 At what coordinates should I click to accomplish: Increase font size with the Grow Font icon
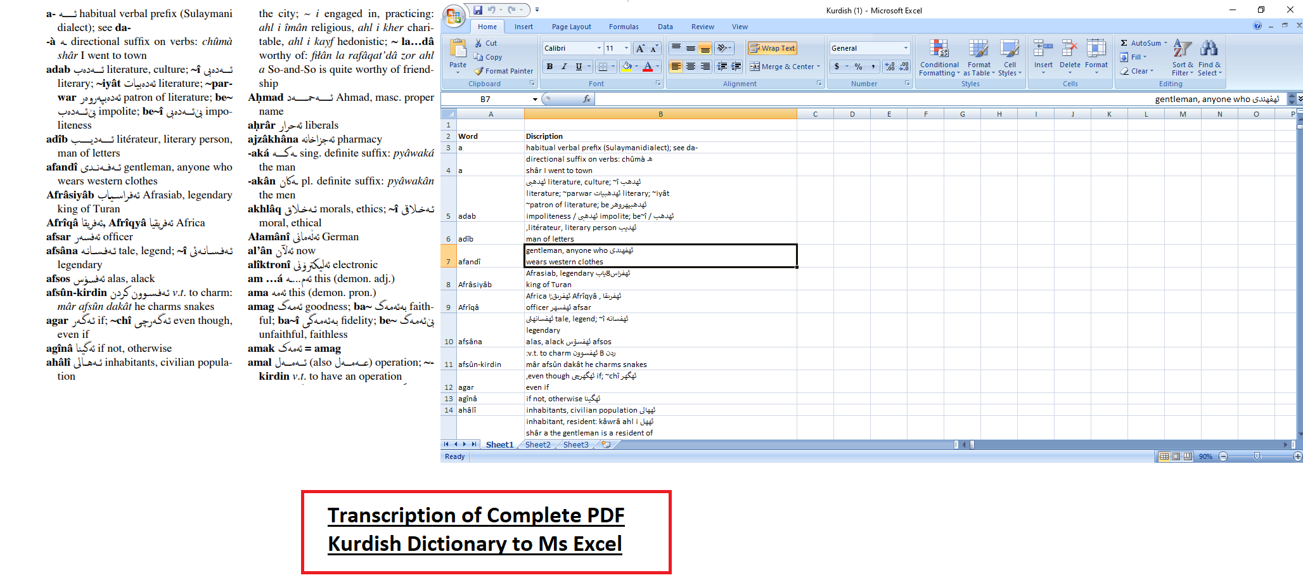pos(640,48)
